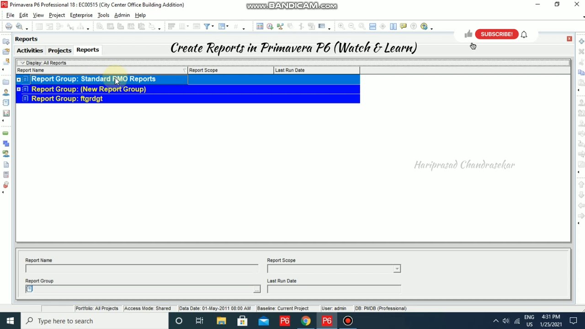Open Reports view from sidebar icon
This screenshot has height=329, width=585.
(6, 103)
